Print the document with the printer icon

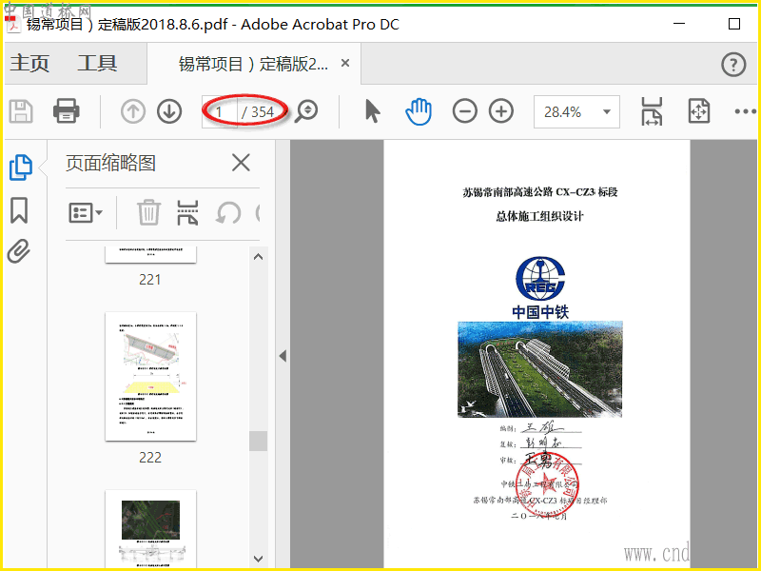coord(66,111)
